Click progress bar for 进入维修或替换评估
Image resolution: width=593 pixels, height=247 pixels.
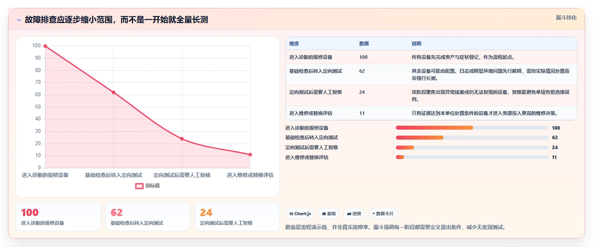(472, 158)
